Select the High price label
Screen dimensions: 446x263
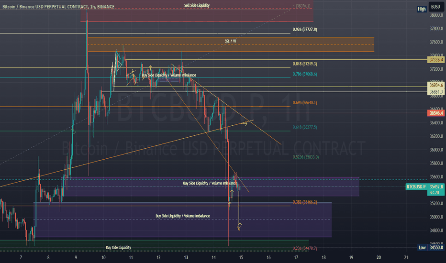422,9
